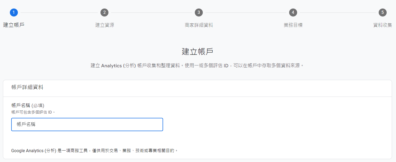Click the step 4 numbered circle
This screenshot has width=396, height=162.
(x=293, y=13)
